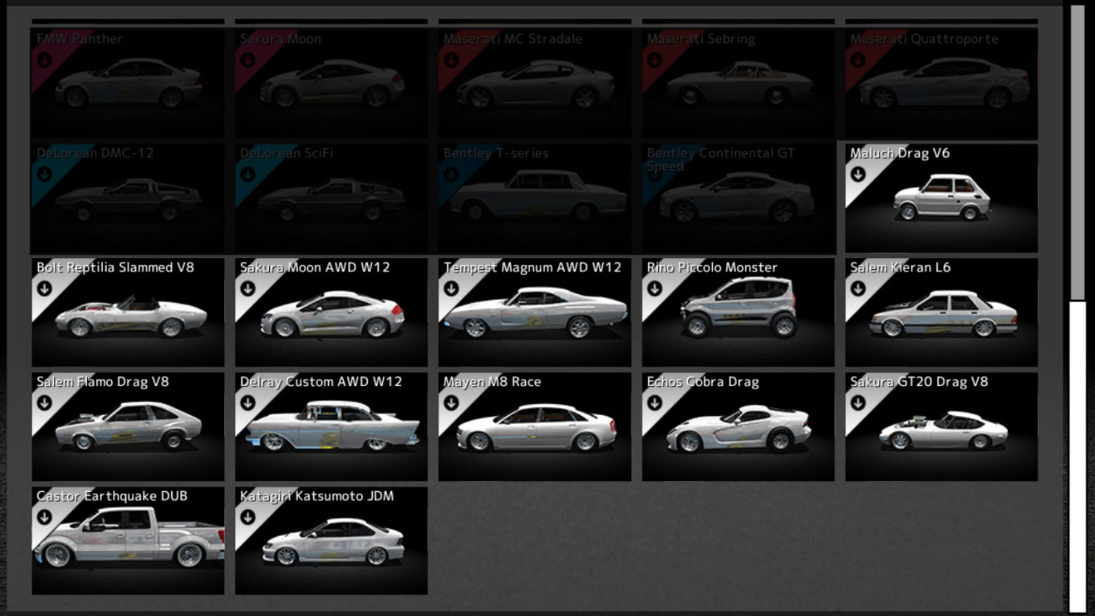Image resolution: width=1095 pixels, height=616 pixels.
Task: Select the Salem Flamo Drag V8 car image
Action: coord(128,426)
